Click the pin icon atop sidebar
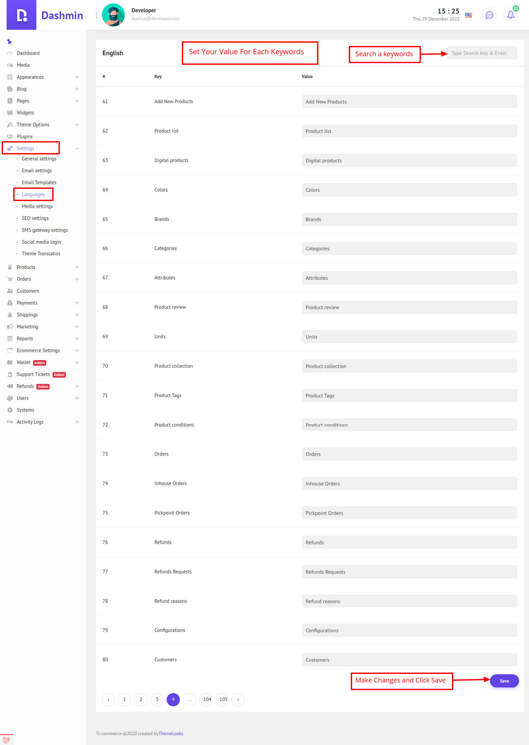529x745 pixels. coord(9,42)
